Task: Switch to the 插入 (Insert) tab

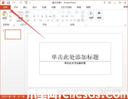Action: point(25,7)
